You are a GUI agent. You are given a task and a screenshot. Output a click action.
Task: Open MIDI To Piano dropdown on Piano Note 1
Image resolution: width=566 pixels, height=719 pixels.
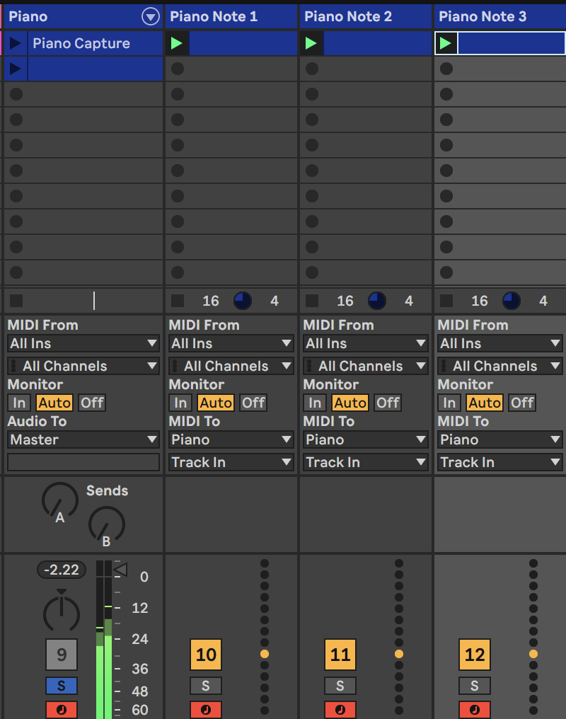[231, 439]
